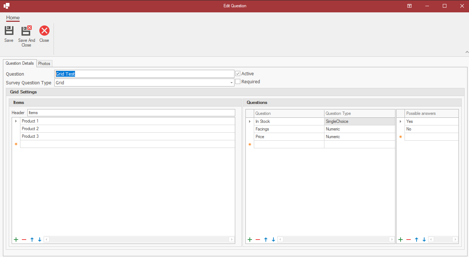The image size is (469, 257).
Task: Remove selected row in Questions grid
Action: pos(258,240)
